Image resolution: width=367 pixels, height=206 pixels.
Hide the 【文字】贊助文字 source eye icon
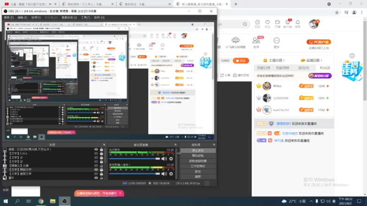[x=96, y=170]
